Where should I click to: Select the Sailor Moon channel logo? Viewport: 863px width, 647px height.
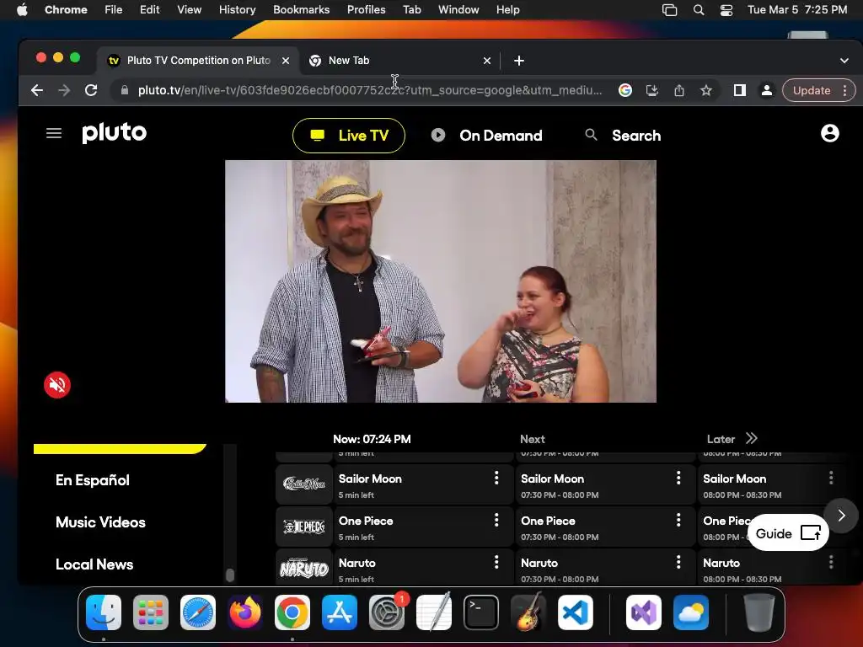pyautogui.click(x=303, y=484)
